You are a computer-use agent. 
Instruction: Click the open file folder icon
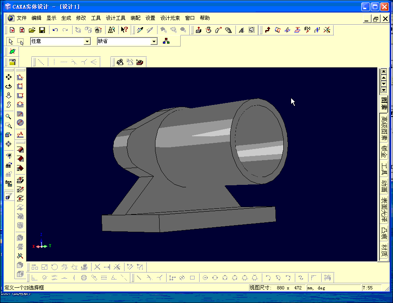click(32, 30)
